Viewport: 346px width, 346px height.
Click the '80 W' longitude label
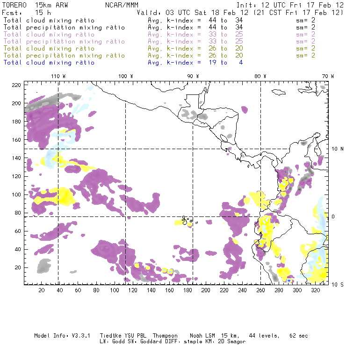(x=260, y=76)
